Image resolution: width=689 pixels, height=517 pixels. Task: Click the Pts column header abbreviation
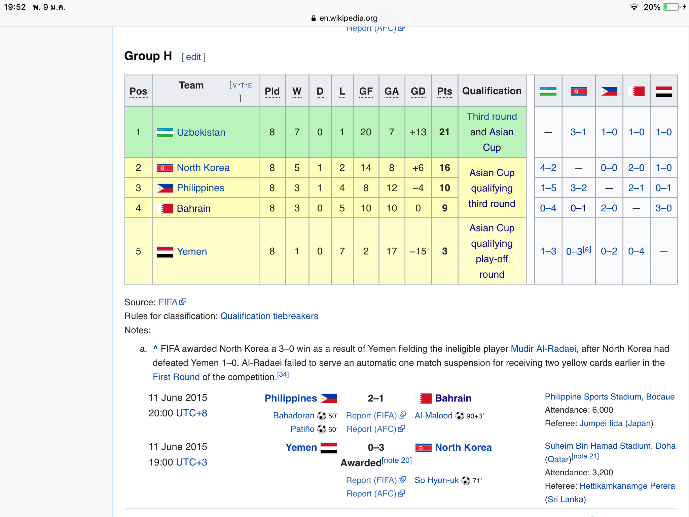click(444, 91)
